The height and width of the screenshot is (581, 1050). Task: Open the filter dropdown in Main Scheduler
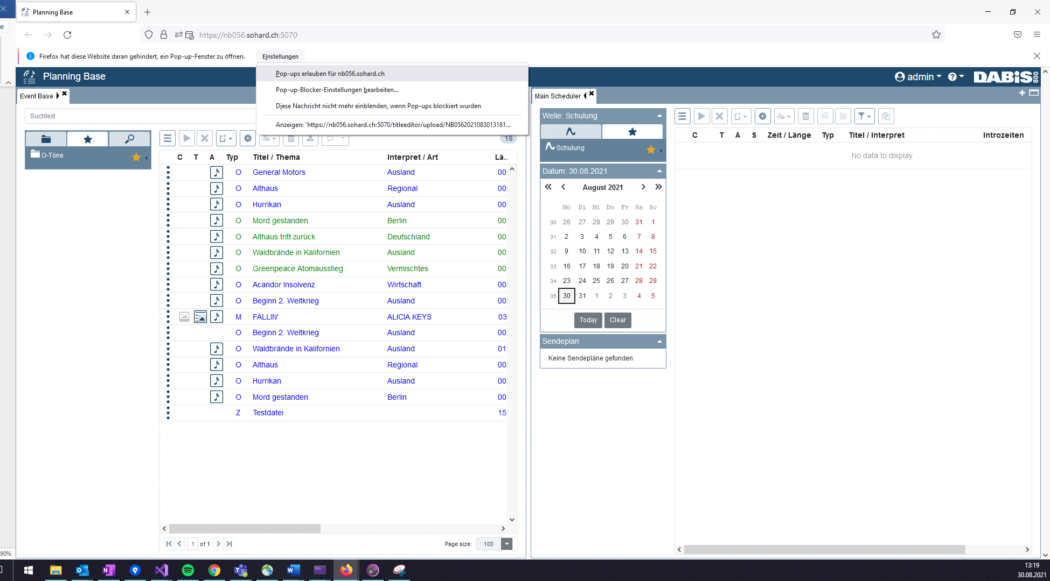[x=864, y=116]
